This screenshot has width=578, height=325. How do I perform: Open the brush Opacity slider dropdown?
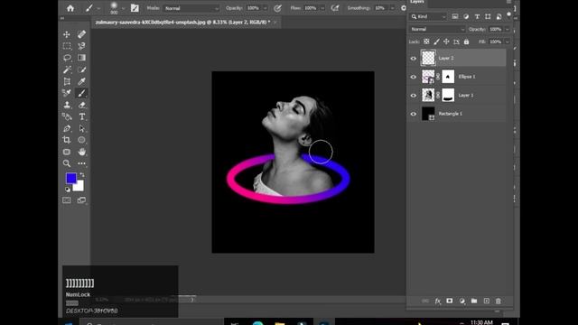[265, 8]
